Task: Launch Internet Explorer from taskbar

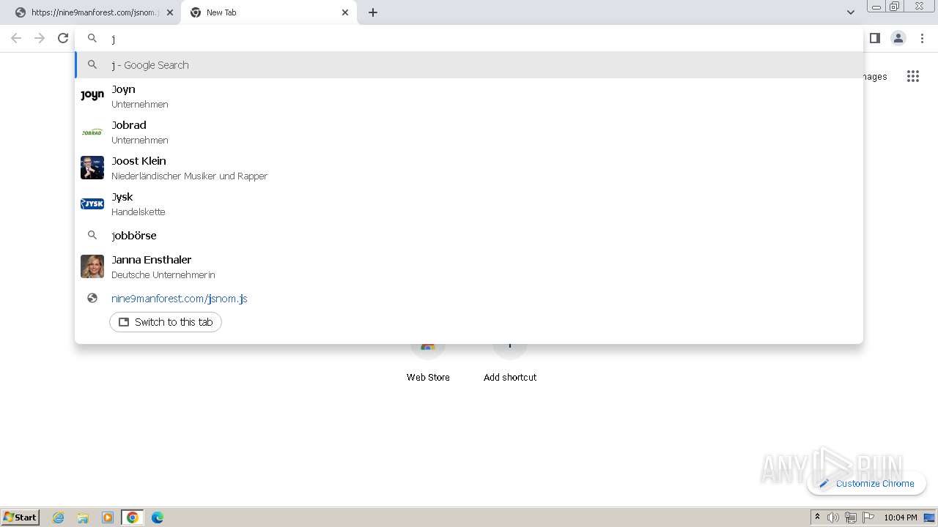Action: pos(58,517)
